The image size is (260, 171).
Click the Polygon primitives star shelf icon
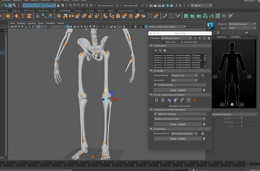click(x=17, y=16)
